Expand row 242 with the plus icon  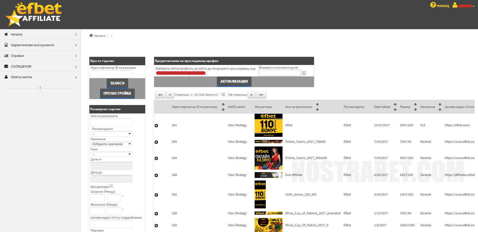(x=156, y=195)
